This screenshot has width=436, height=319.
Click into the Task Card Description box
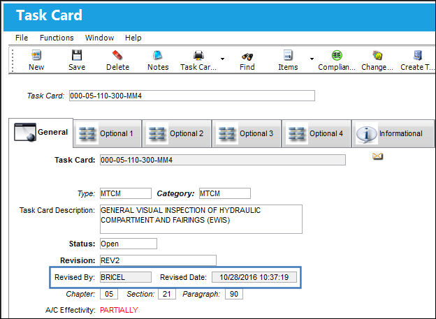pos(201,219)
